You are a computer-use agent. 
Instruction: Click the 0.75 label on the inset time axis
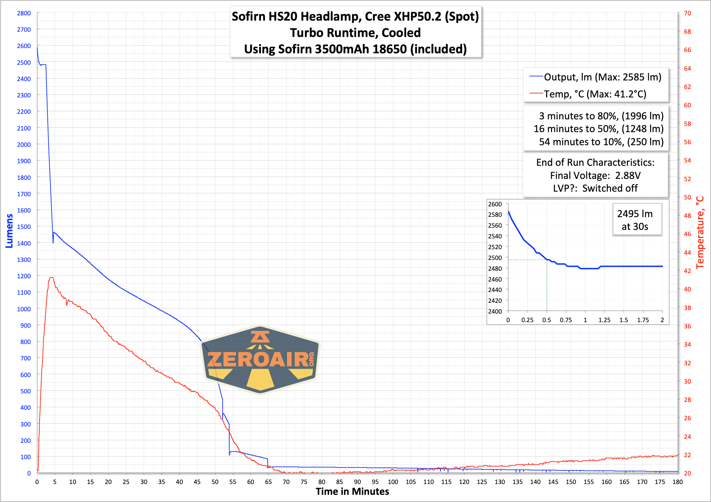coord(566,320)
